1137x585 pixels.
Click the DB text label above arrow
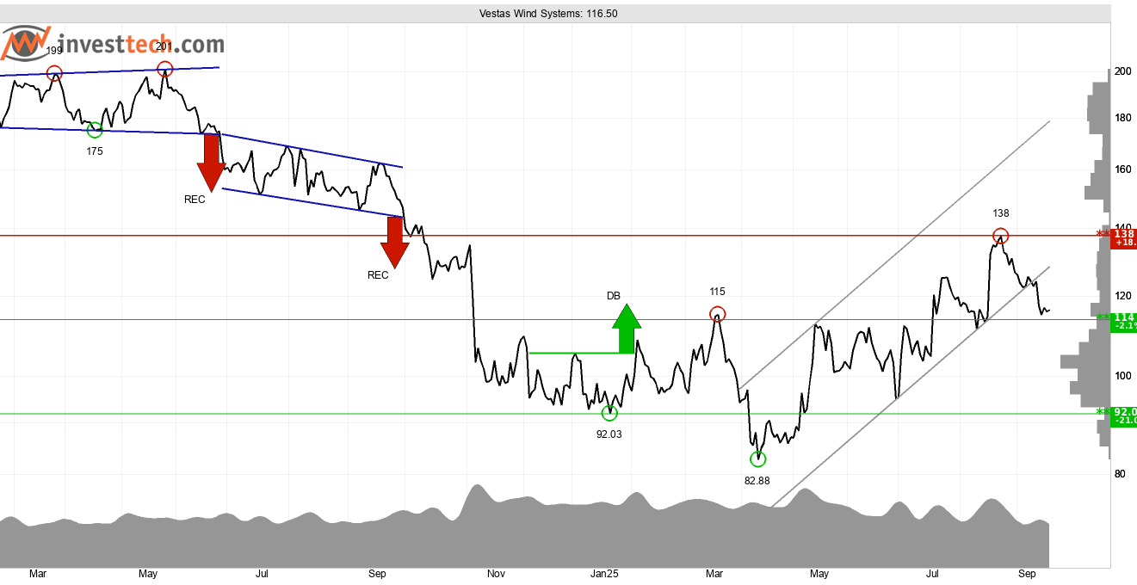coord(613,296)
